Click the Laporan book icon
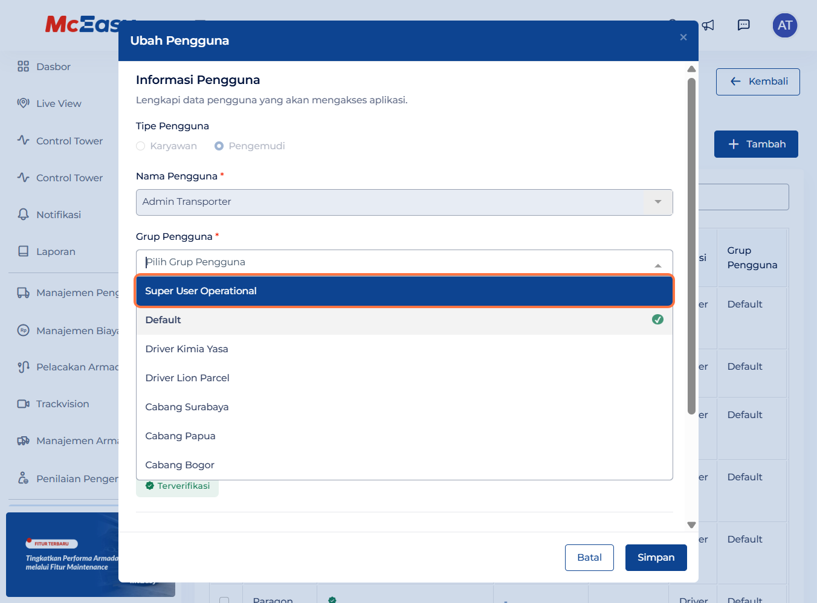817x603 pixels. [x=23, y=251]
